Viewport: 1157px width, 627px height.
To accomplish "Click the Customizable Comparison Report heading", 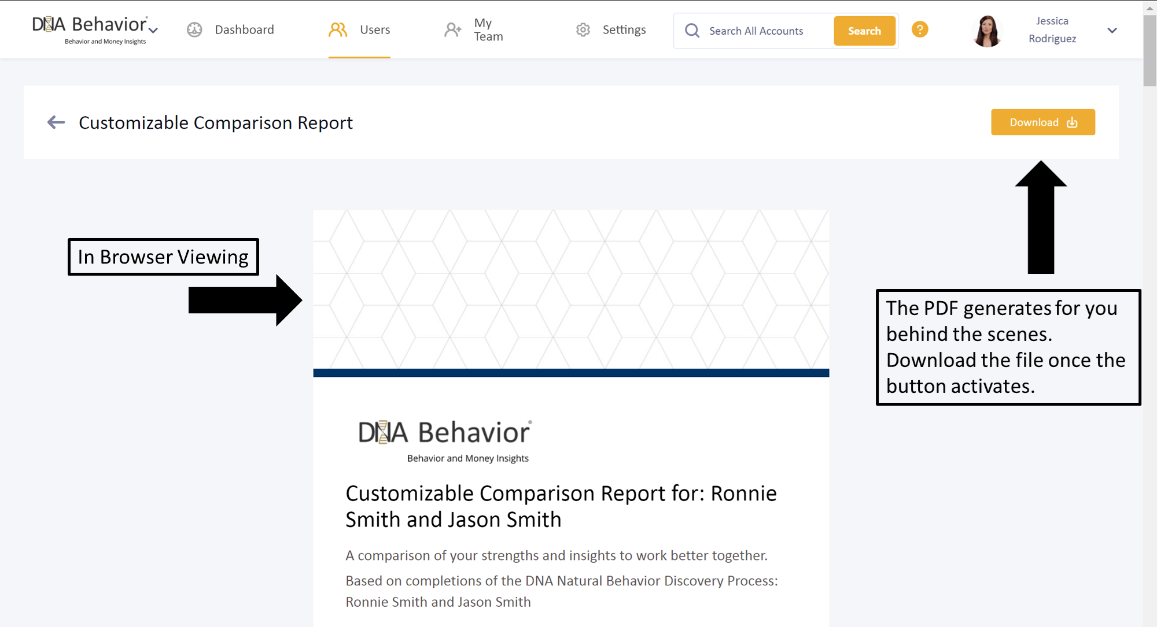I will click(x=215, y=123).
